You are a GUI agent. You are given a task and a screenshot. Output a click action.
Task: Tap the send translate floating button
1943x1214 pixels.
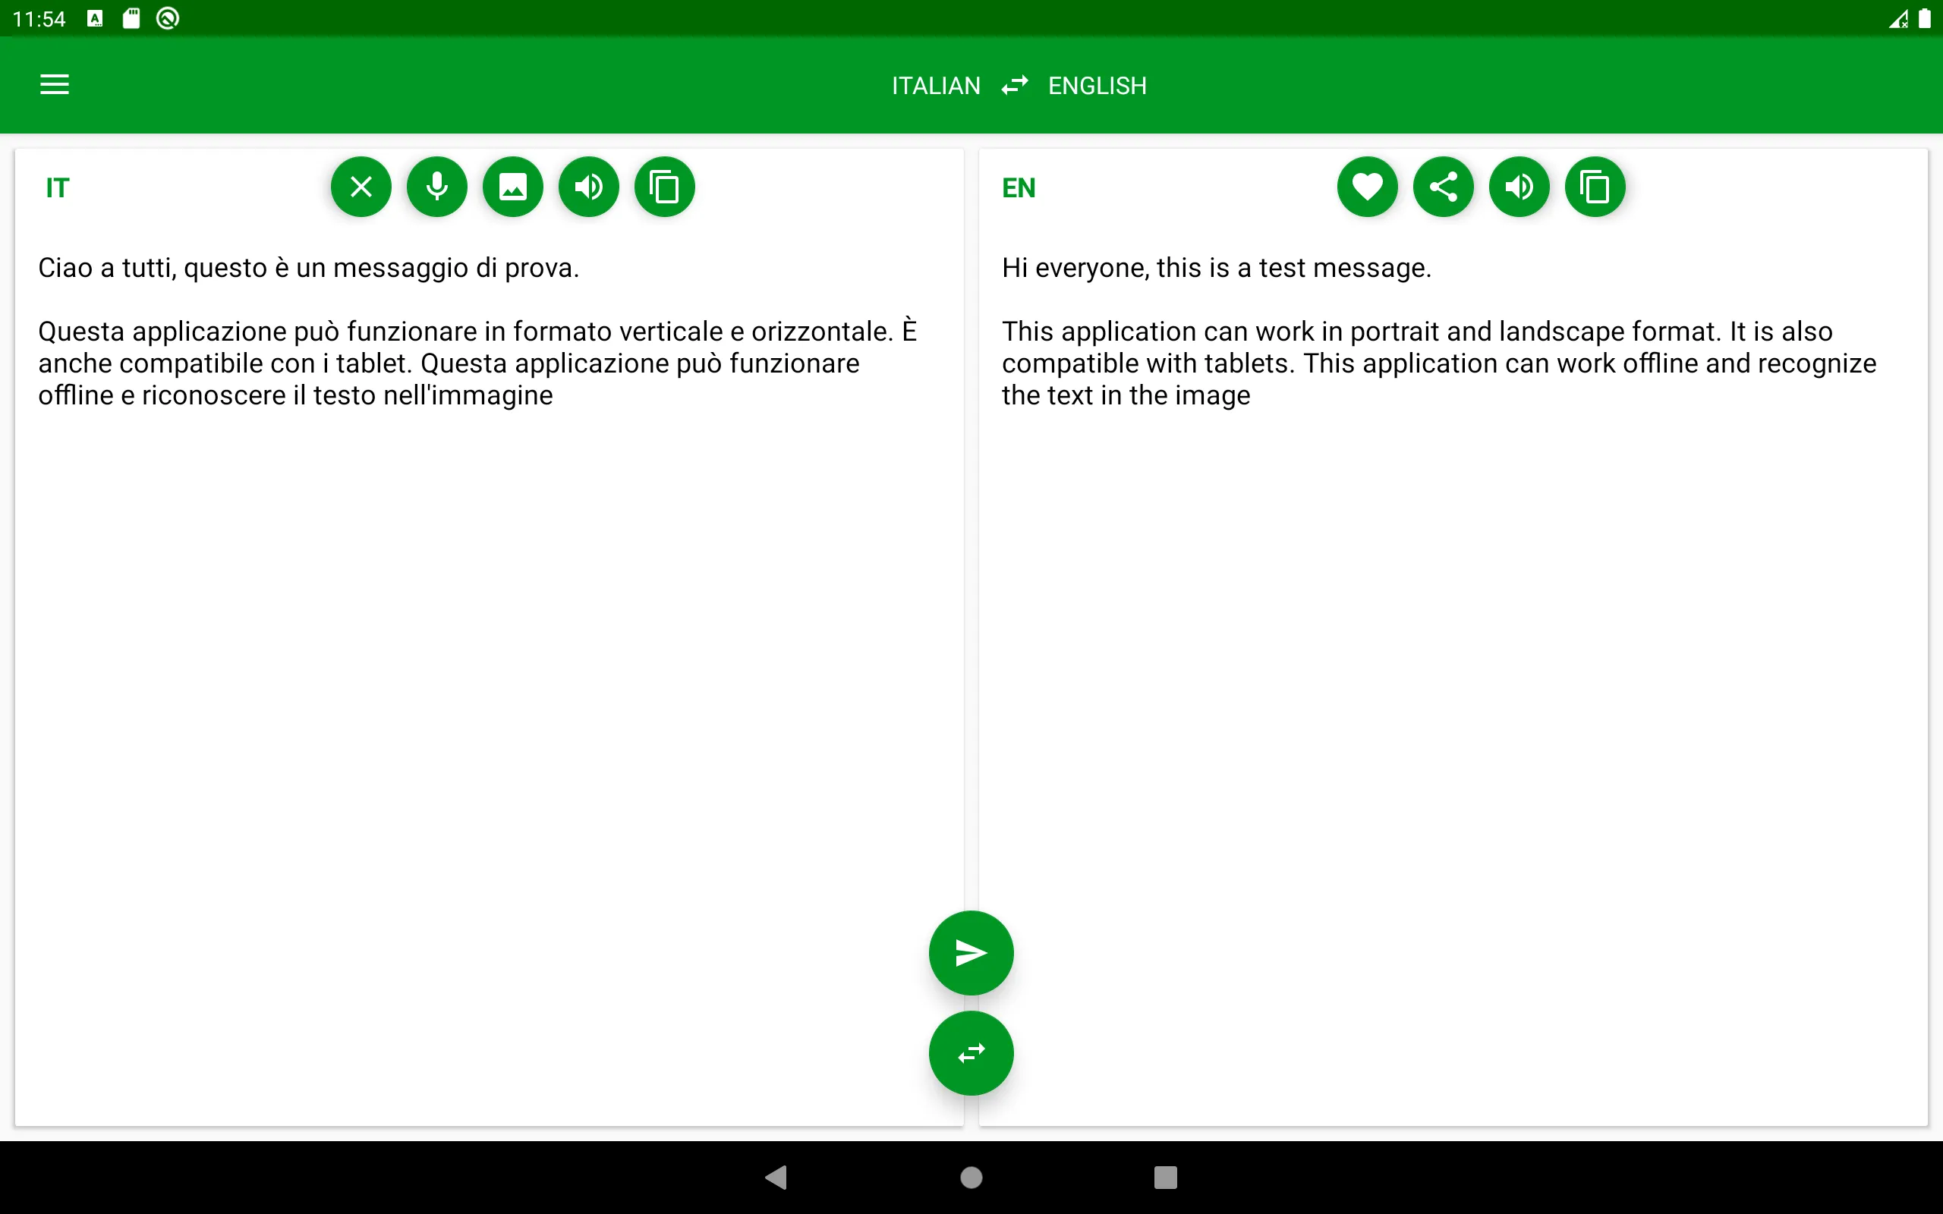971,953
